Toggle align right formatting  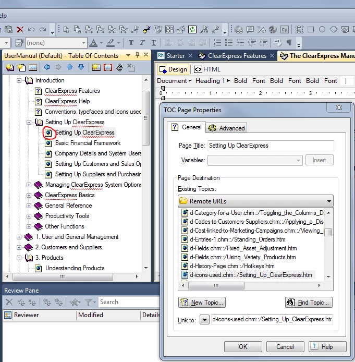[191, 42]
